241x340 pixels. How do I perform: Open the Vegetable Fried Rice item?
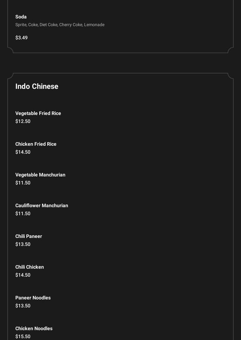click(38, 113)
